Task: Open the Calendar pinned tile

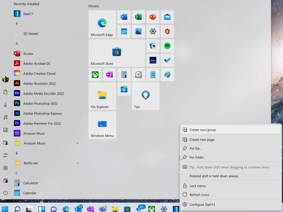Action: (x=124, y=31)
